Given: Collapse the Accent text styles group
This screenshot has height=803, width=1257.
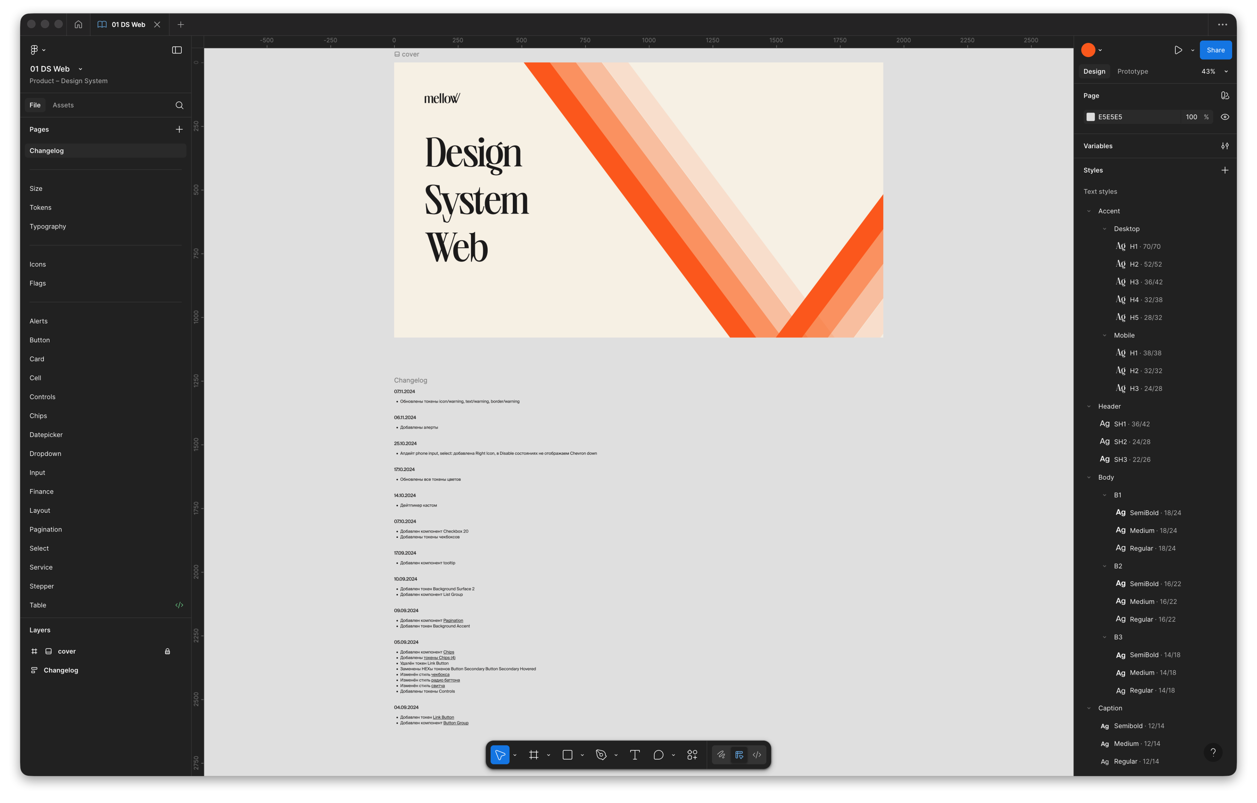Looking at the screenshot, I should [x=1089, y=211].
